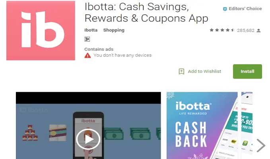Click the Editors' Choice badge icon

[225, 9]
